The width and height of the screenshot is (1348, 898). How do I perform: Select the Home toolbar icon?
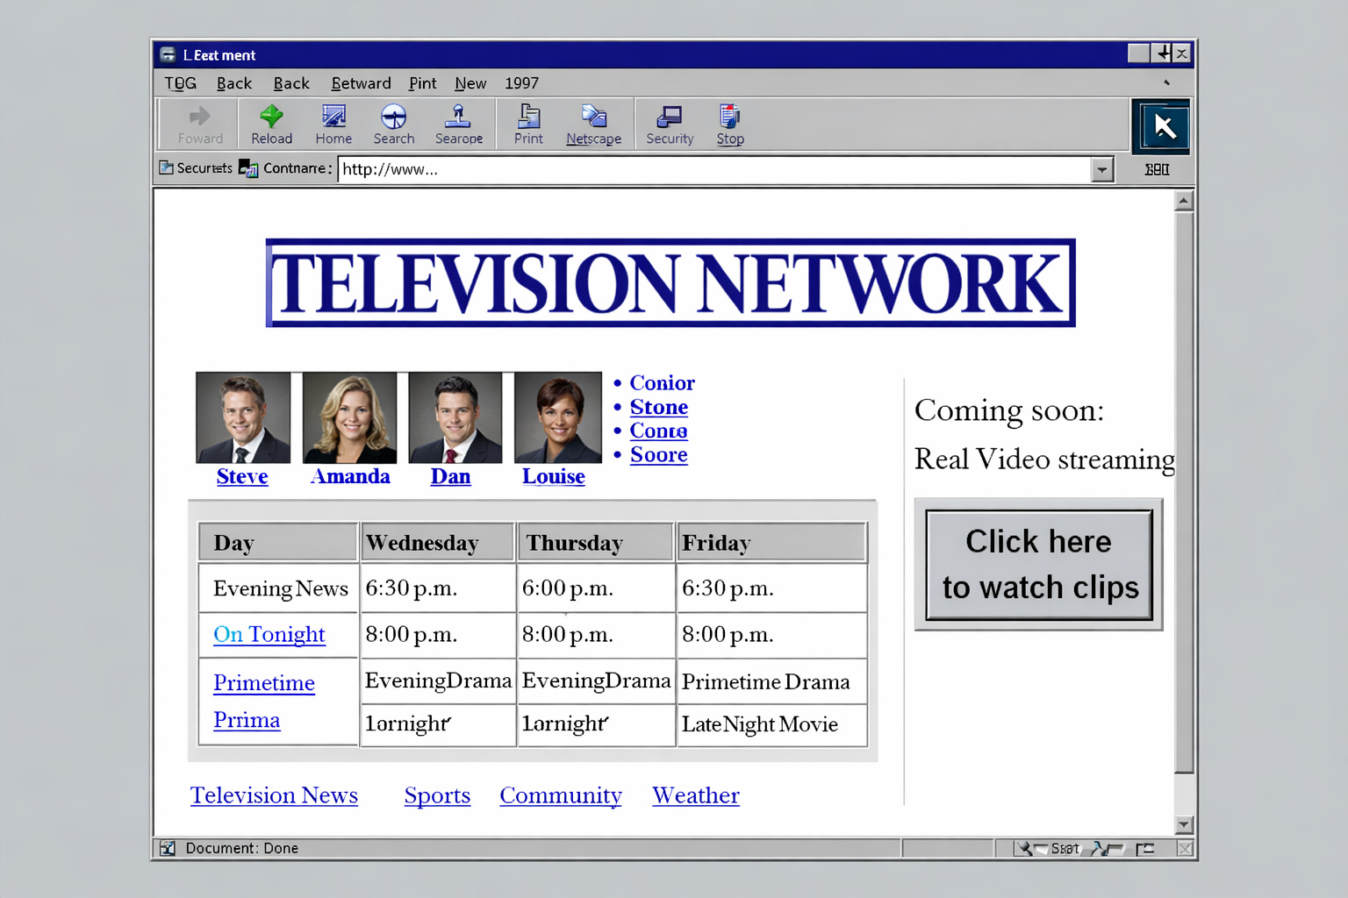coord(333,123)
